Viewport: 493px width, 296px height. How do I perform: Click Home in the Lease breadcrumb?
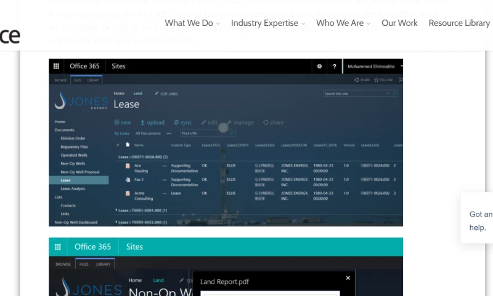[119, 93]
